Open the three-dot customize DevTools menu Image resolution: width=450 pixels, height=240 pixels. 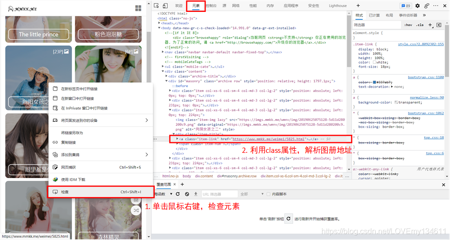[436, 6]
